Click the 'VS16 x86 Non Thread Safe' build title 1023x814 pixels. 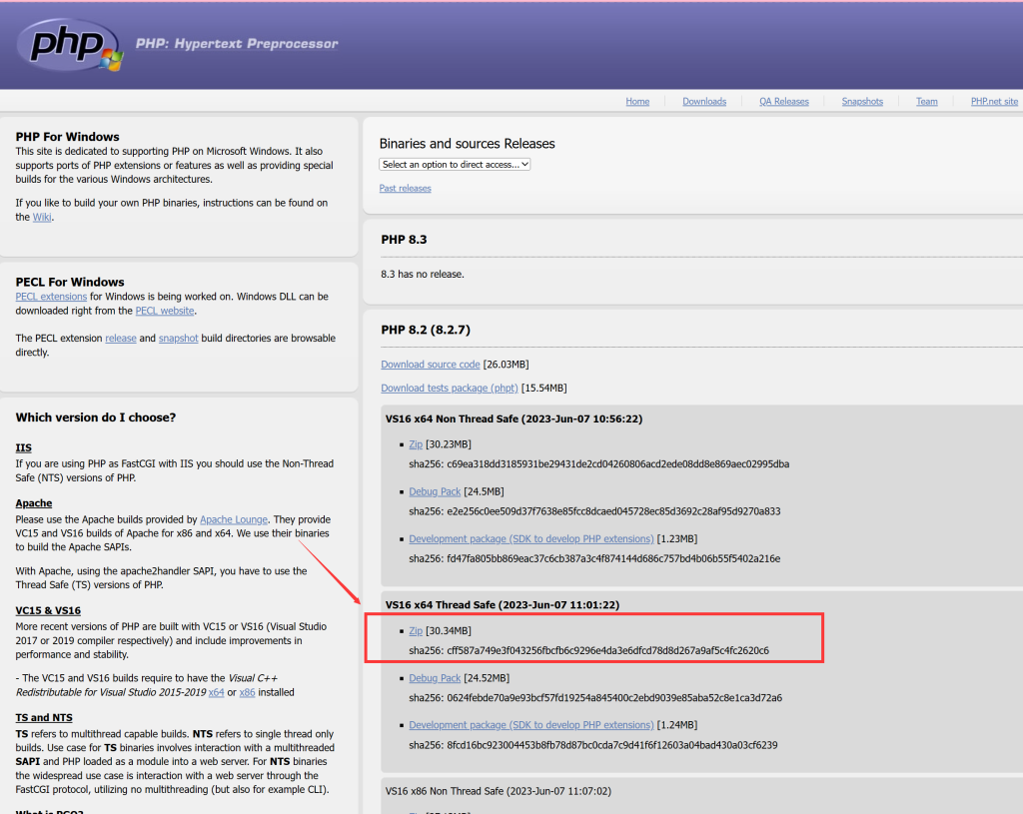[x=499, y=791]
